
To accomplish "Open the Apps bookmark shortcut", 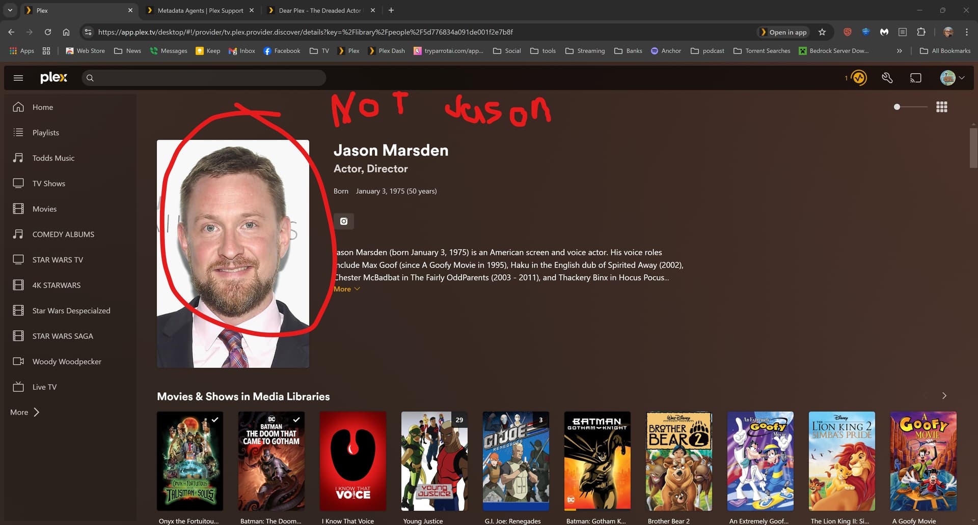I will click(22, 51).
